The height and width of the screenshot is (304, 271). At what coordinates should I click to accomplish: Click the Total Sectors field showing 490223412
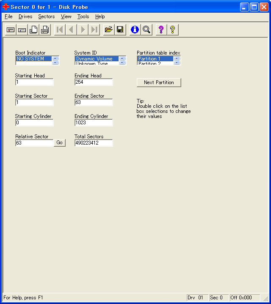point(94,143)
